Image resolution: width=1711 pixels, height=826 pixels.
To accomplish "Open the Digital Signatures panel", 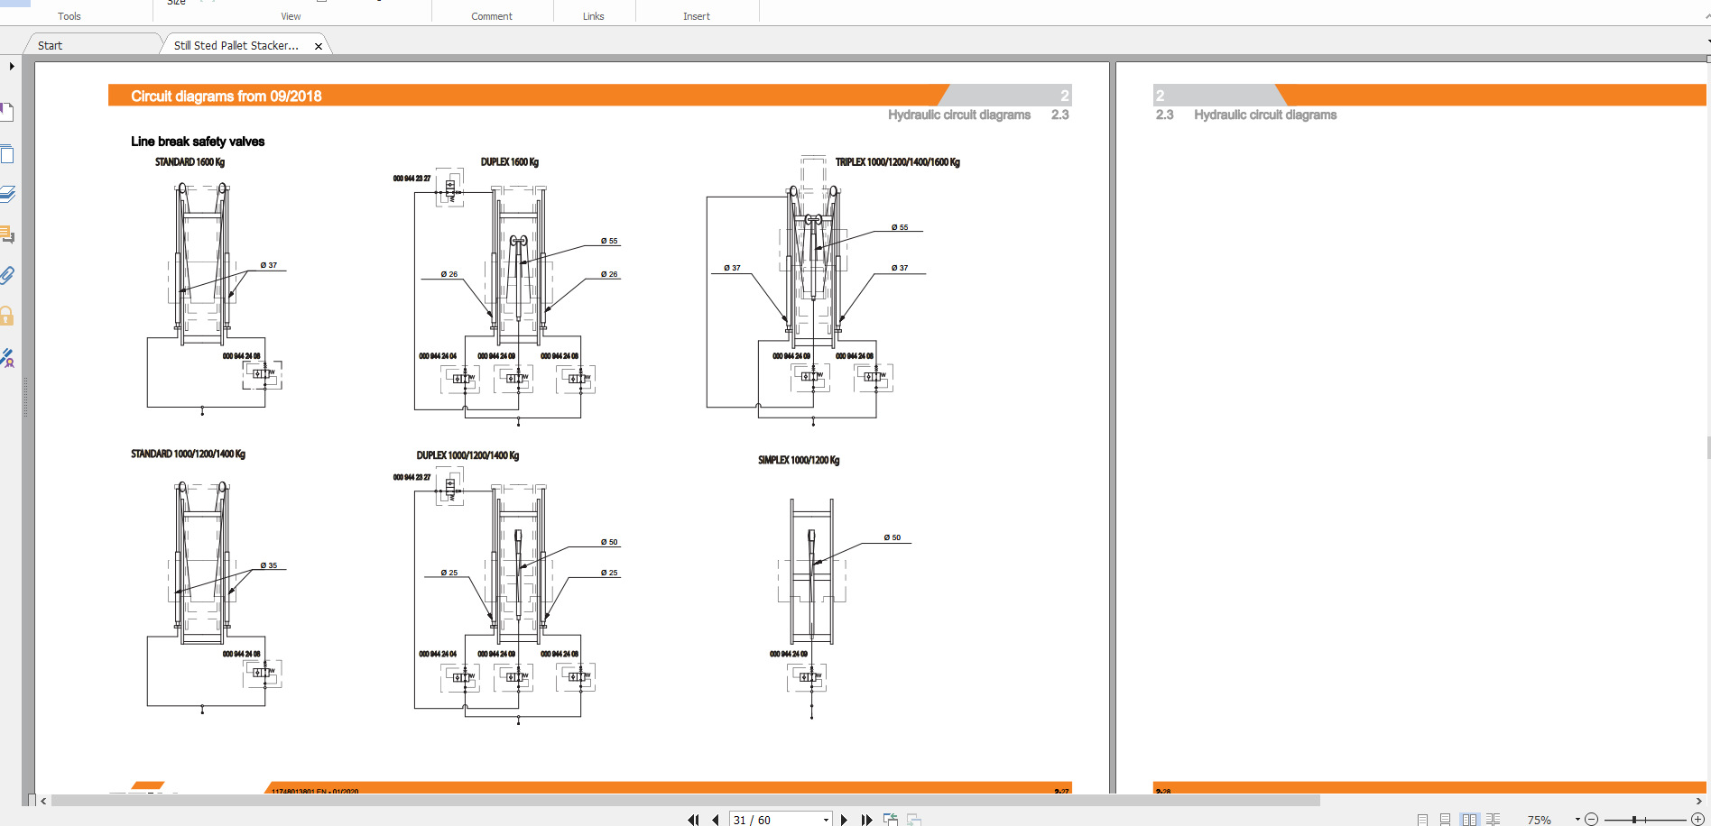I will tap(7, 358).
